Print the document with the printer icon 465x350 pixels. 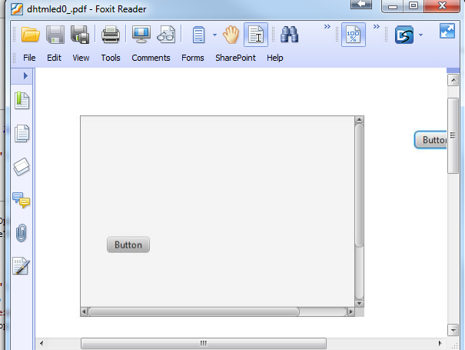click(111, 35)
